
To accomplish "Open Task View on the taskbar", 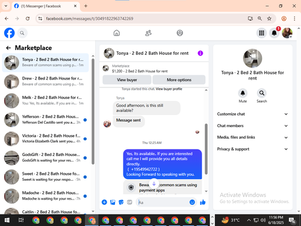I will (x=21, y=221).
